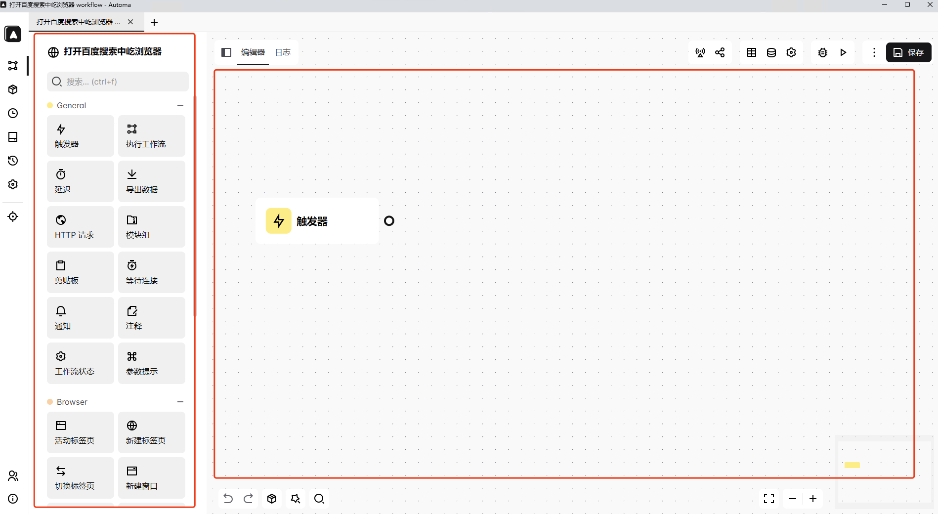
Task: Run the workflow with play button
Action: tap(843, 52)
